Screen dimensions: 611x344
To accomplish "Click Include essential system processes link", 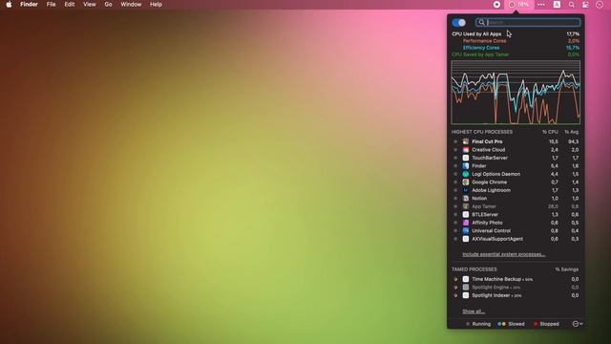I will click(x=504, y=254).
